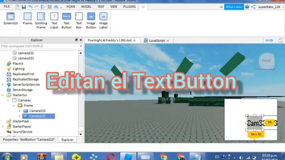This screenshot has width=285, height=160.
Task: Insert a Scrolling Frame element
Action: pyautogui.click(x=41, y=20)
